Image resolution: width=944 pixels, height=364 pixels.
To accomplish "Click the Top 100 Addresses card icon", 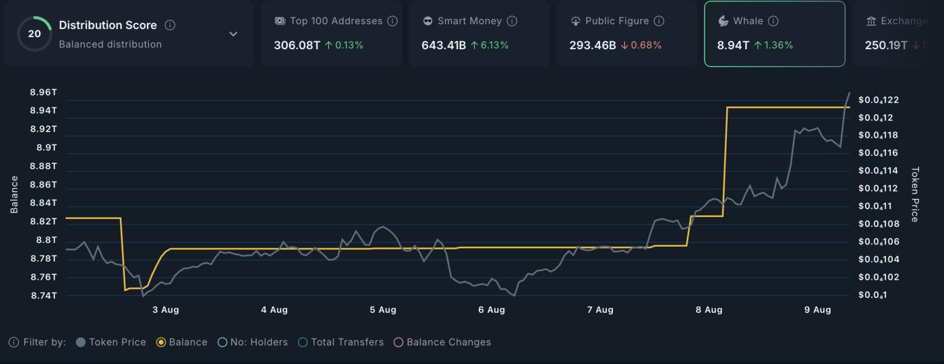I will pyautogui.click(x=280, y=21).
